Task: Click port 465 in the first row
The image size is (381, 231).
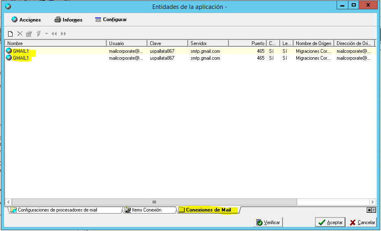Action: coord(261,51)
